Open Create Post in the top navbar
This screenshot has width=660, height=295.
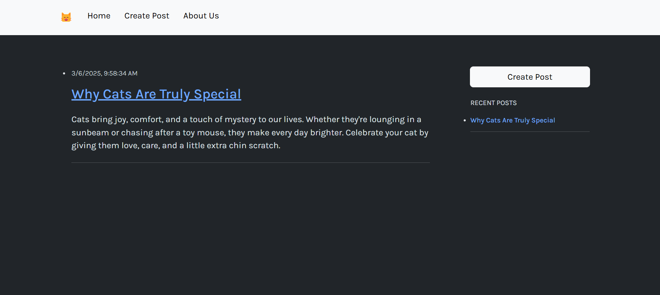147,16
